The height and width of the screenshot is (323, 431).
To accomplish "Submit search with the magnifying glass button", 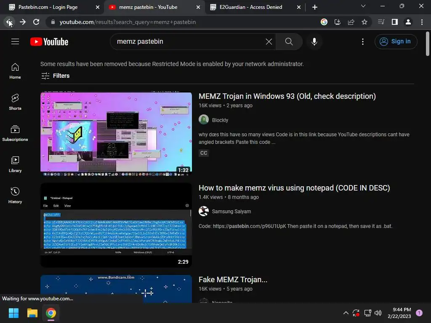I will click(289, 42).
